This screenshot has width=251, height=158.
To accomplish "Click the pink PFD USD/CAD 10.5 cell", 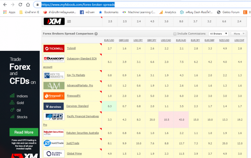I will (x=166, y=120).
